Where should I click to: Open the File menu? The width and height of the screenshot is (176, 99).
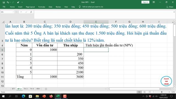[4, 7]
